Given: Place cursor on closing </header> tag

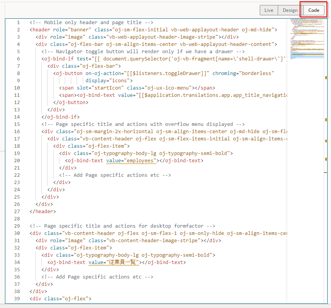Looking at the screenshot, I should click(43, 212).
